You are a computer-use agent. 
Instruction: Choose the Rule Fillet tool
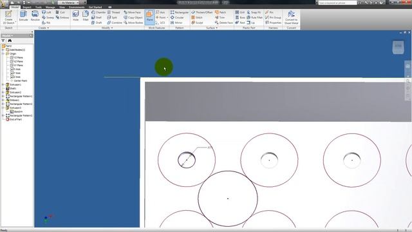(x=255, y=17)
